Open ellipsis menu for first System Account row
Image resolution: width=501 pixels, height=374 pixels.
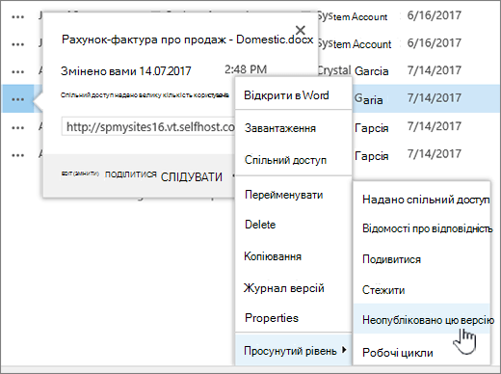point(17,17)
